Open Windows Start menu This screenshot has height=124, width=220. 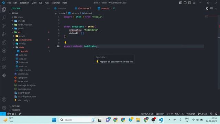54,120
